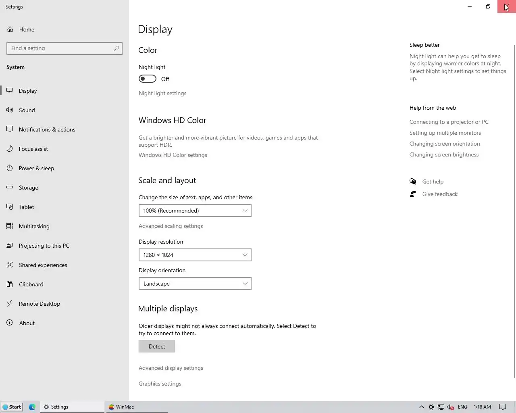This screenshot has width=516, height=413.
Task: Click the network icon in system tray
Action: coord(441,407)
